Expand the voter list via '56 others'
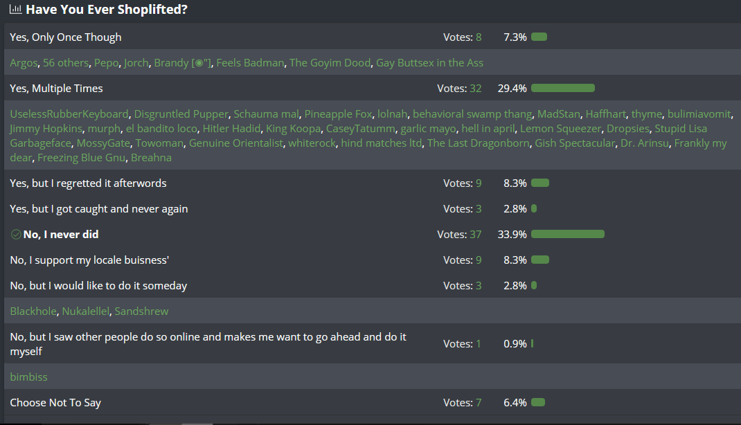 66,63
